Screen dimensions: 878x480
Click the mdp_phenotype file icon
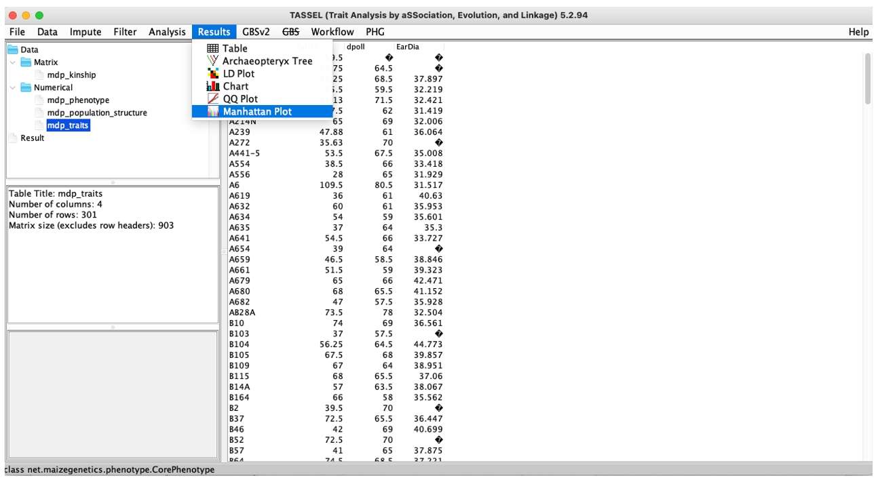(x=39, y=100)
